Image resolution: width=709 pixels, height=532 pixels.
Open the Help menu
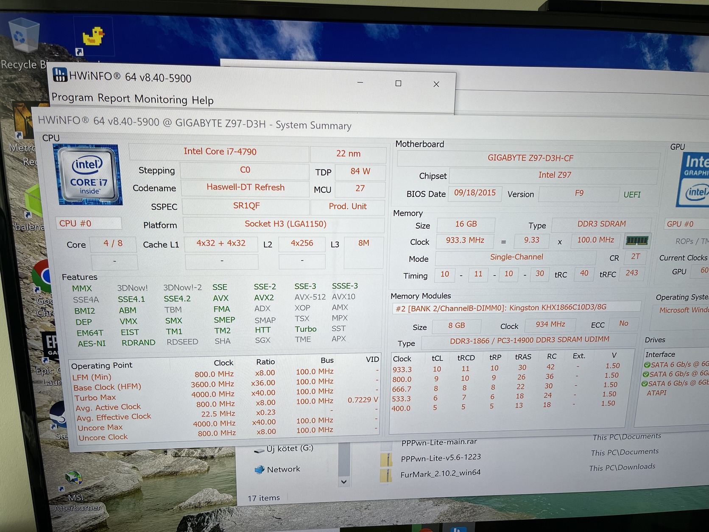click(203, 101)
